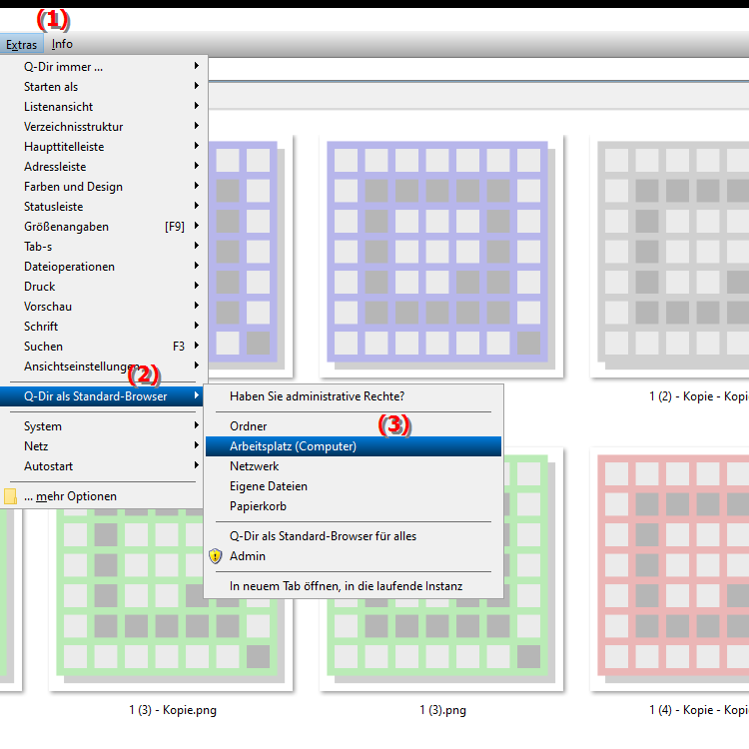
Task: Select the red grid thumbnail '1 (4) - Kopie'
Action: point(670,569)
